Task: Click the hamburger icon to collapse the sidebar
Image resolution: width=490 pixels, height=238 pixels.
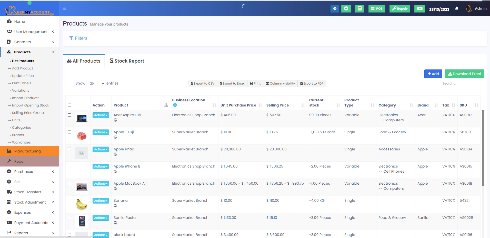Action: pos(64,8)
